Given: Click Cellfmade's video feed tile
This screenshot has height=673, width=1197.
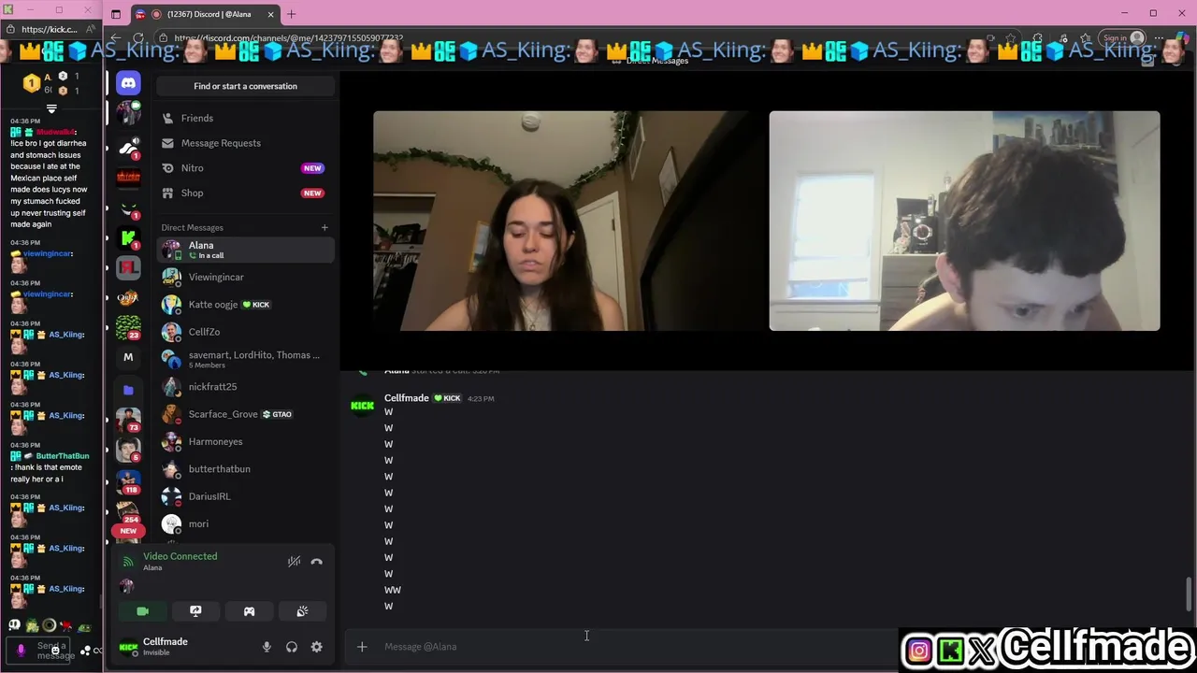Looking at the screenshot, I should (x=964, y=221).
